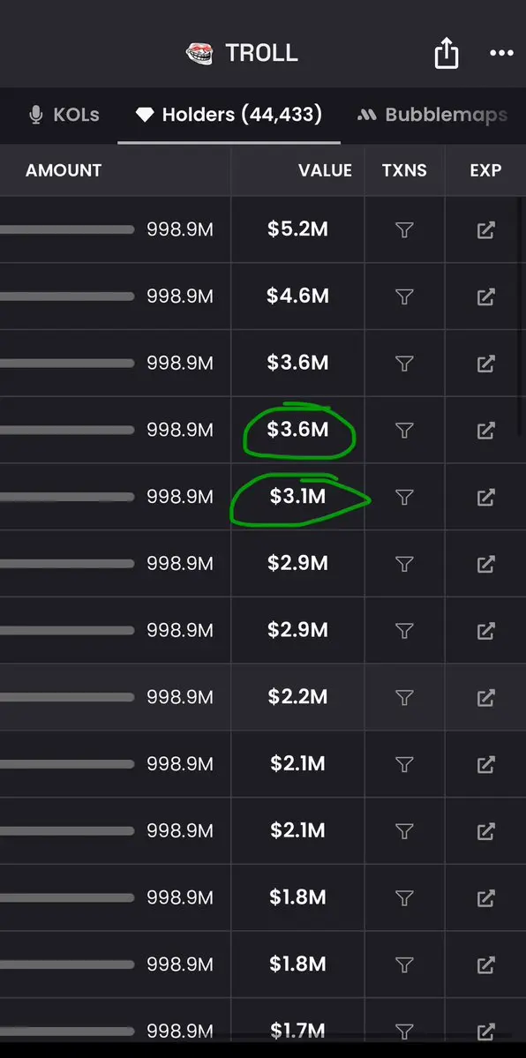Click the EXP column header
Viewport: 526px width, 1058px height.
(485, 170)
